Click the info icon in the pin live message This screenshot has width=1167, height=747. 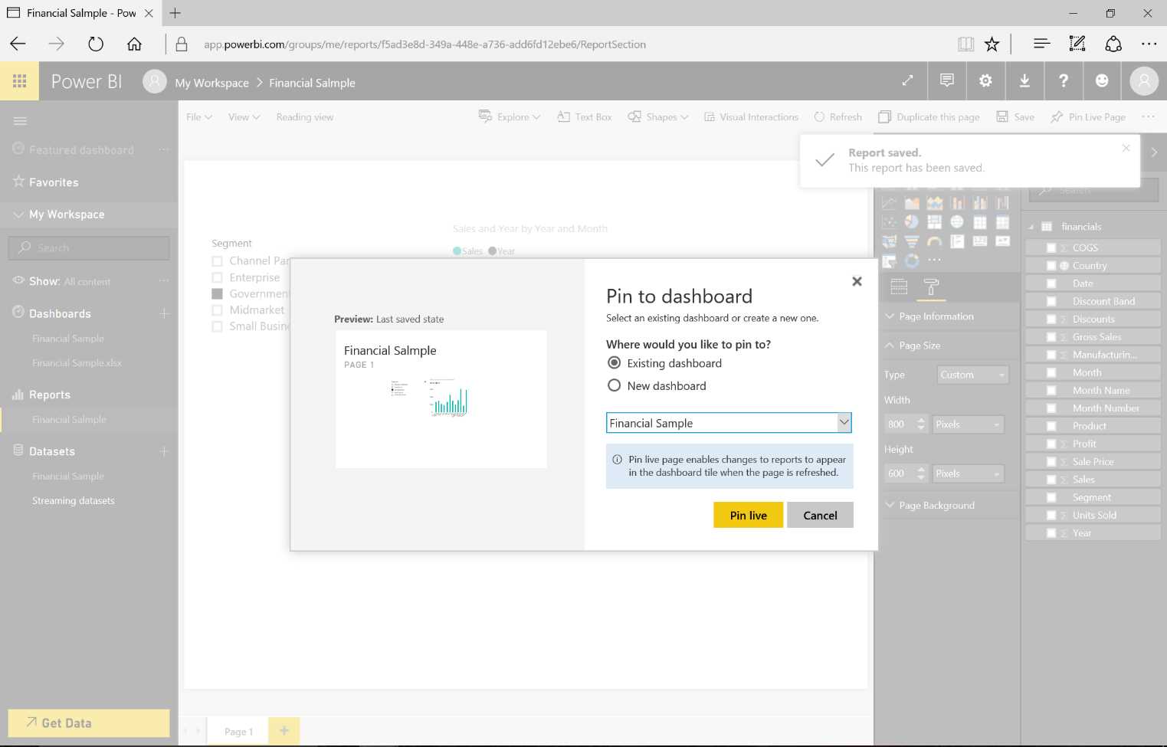pyautogui.click(x=617, y=460)
